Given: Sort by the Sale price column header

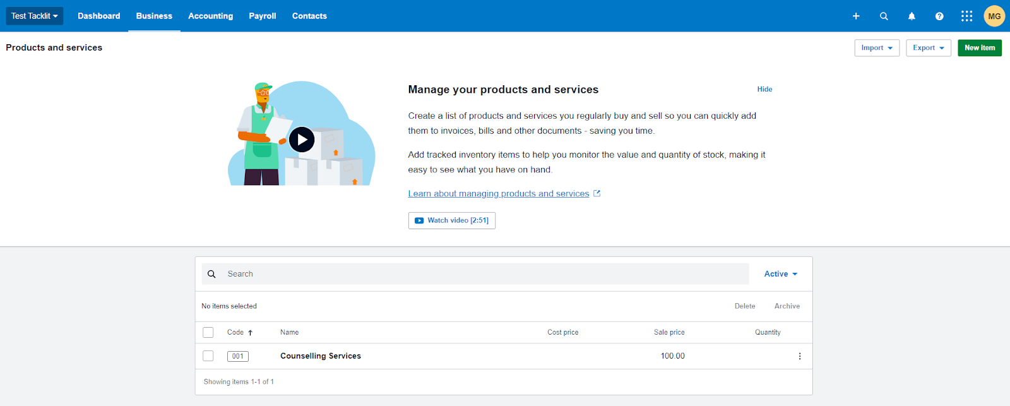Looking at the screenshot, I should [669, 332].
